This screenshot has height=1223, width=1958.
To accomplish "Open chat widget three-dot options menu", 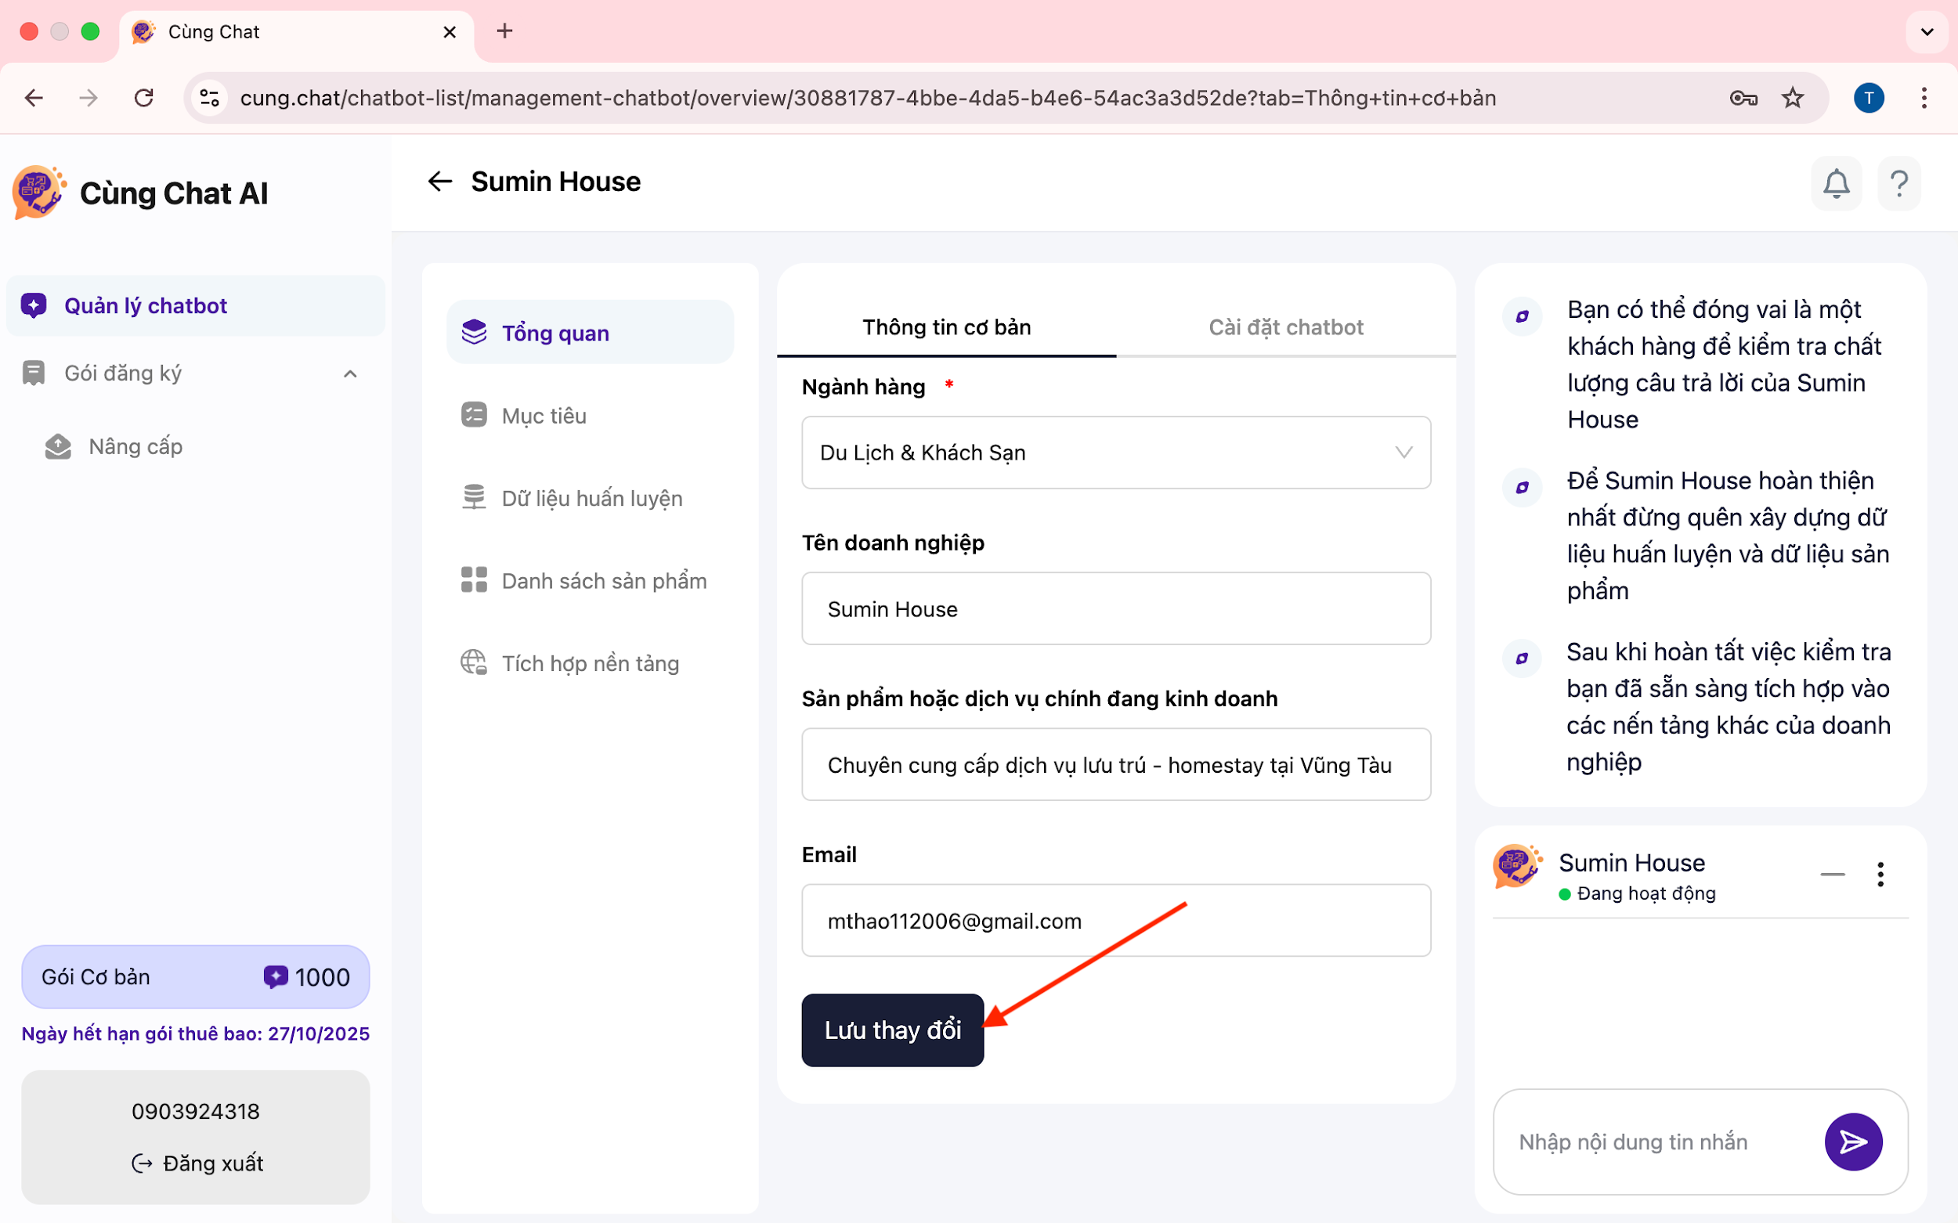I will pos(1880,875).
